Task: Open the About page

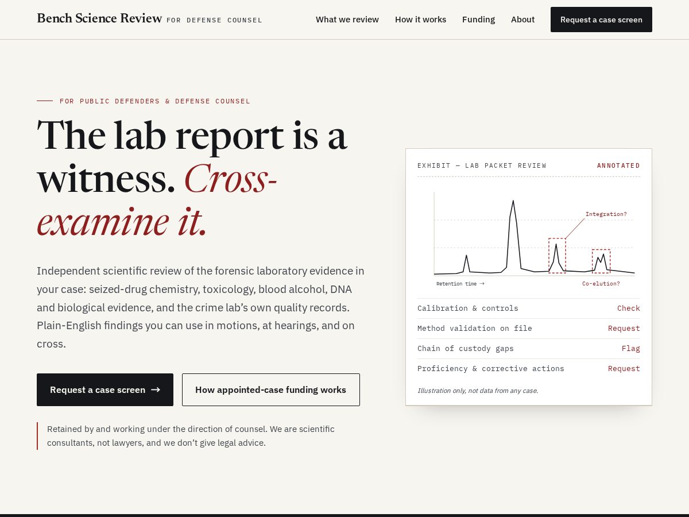Action: click(522, 20)
